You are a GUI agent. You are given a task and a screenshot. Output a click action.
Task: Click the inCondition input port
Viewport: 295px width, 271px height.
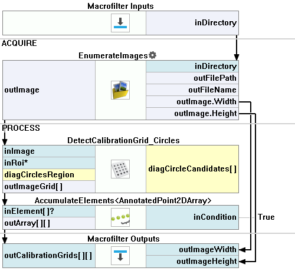pyautogui.click(x=192, y=217)
